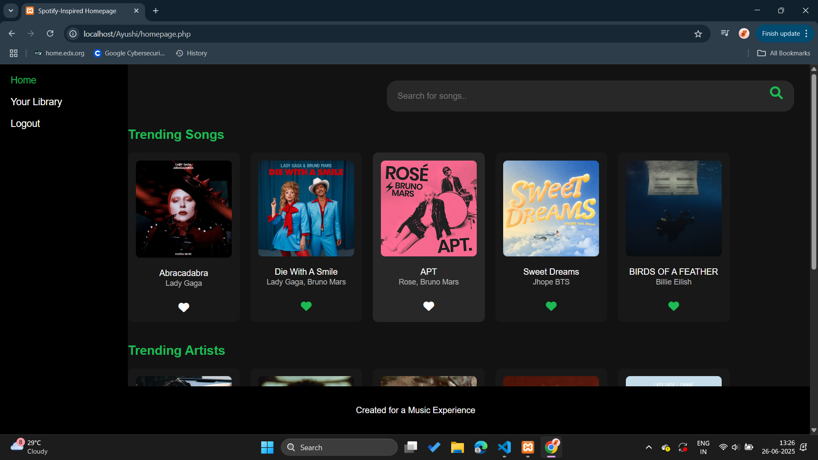Toggle the heart for Die With A Smile

(306, 306)
